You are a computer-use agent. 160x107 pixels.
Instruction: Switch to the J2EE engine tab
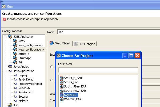pyautogui.click(x=85, y=44)
